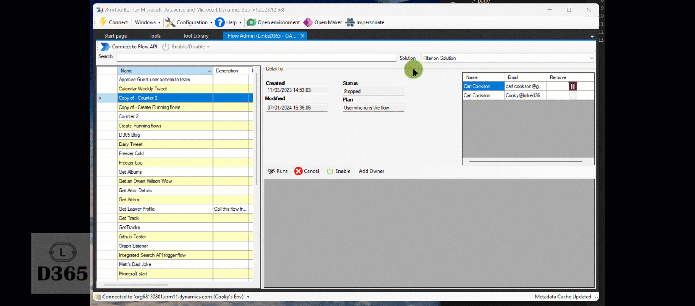This screenshot has height=306, width=695.
Task: Select the 'Graph Listener' flow
Action: [165, 246]
